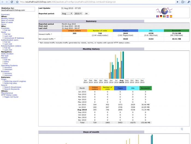Image resolution: width=191 pixels, height=144 pixels.
Task: Switch language using the French flag
Action: 158,16
